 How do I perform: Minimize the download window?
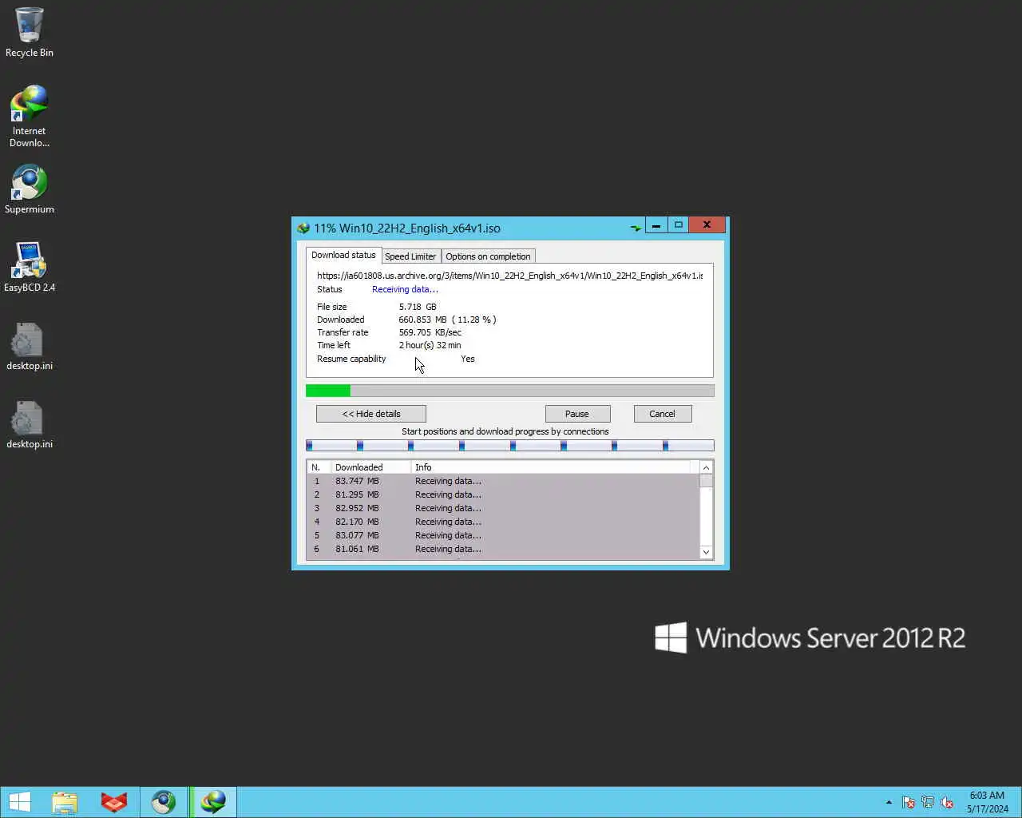(x=656, y=225)
